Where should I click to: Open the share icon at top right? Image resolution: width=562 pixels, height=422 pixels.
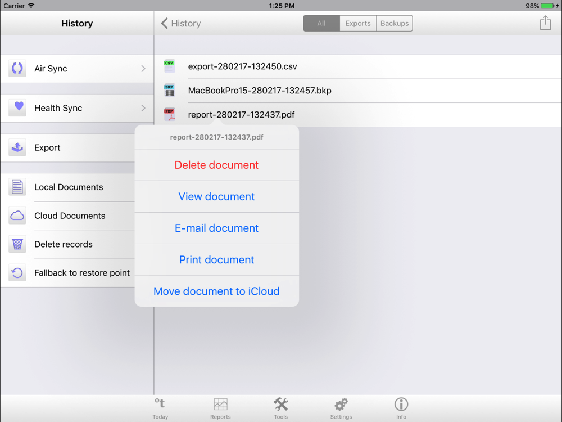tap(545, 23)
